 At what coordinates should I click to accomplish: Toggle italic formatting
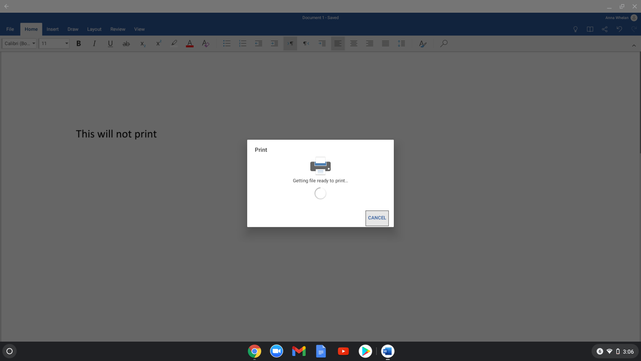coord(94,43)
